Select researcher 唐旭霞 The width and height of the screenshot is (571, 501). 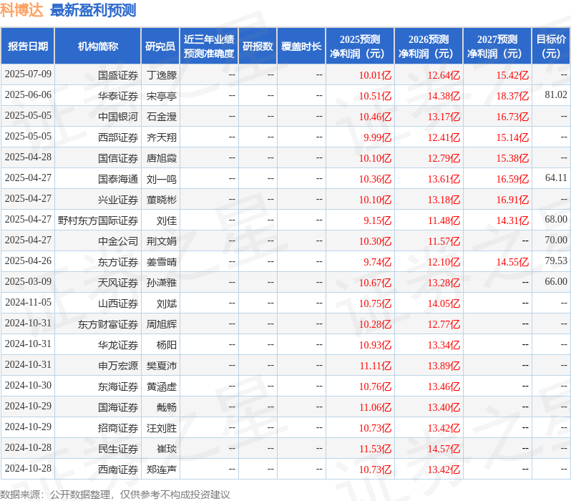click(x=162, y=158)
